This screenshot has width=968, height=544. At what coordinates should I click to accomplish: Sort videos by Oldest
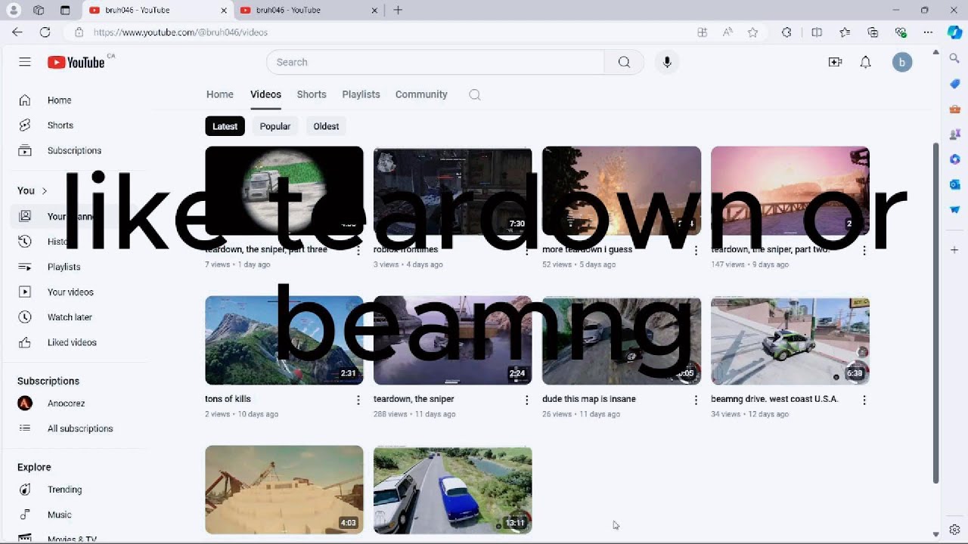point(326,126)
